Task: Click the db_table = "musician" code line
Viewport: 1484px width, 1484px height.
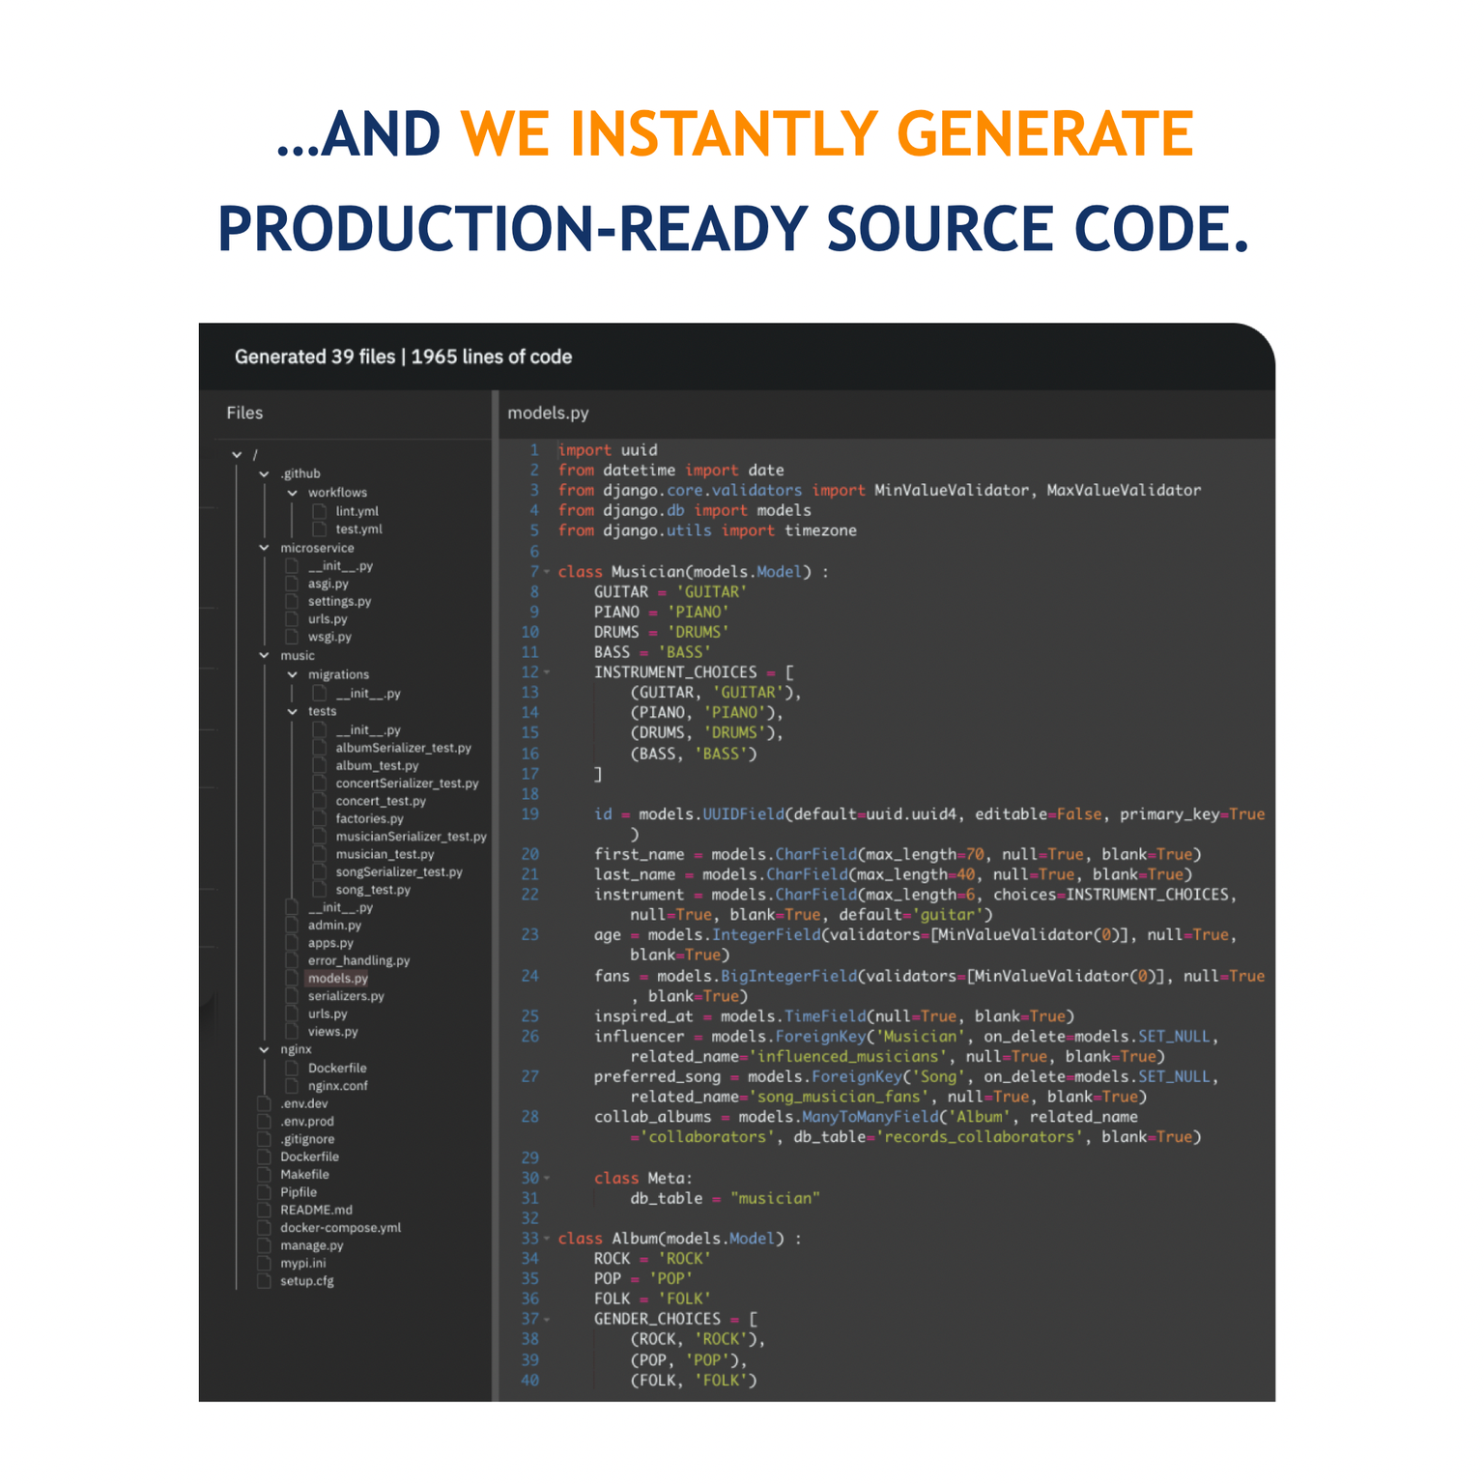Action: (x=726, y=1199)
